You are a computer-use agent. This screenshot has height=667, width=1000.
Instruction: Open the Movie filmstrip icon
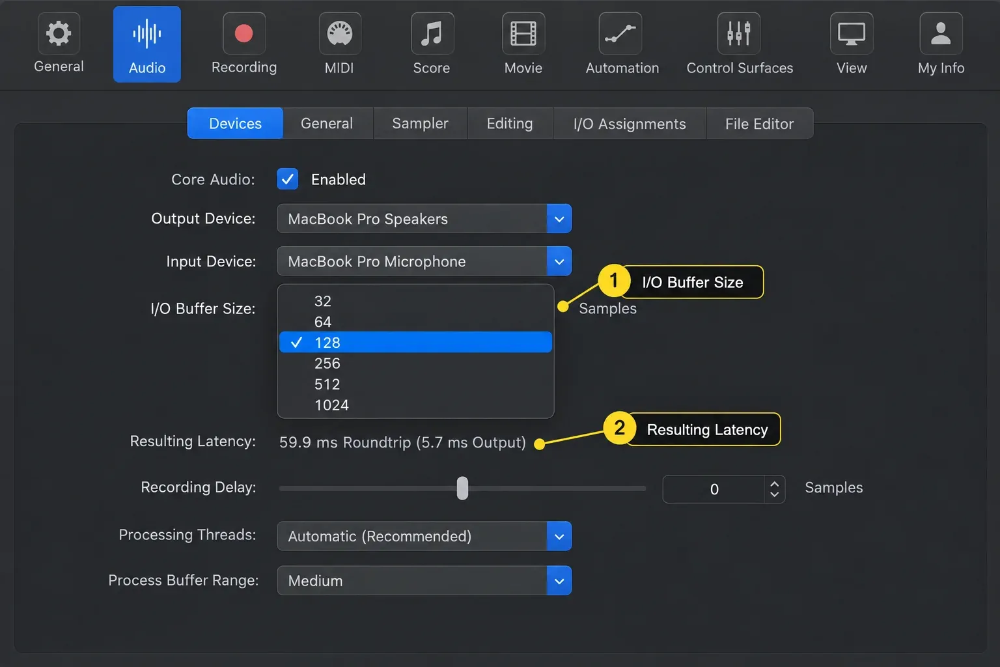pyautogui.click(x=523, y=33)
